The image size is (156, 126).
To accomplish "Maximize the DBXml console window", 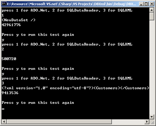I will coord(146,4).
